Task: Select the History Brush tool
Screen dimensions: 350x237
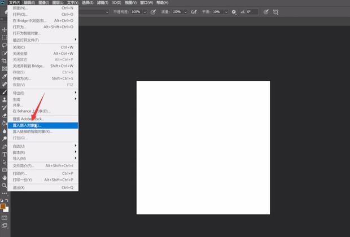Action: (x=5, y=108)
